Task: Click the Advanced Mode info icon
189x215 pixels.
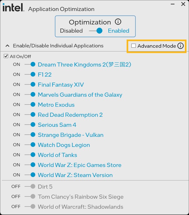Action: pyautogui.click(x=180, y=46)
